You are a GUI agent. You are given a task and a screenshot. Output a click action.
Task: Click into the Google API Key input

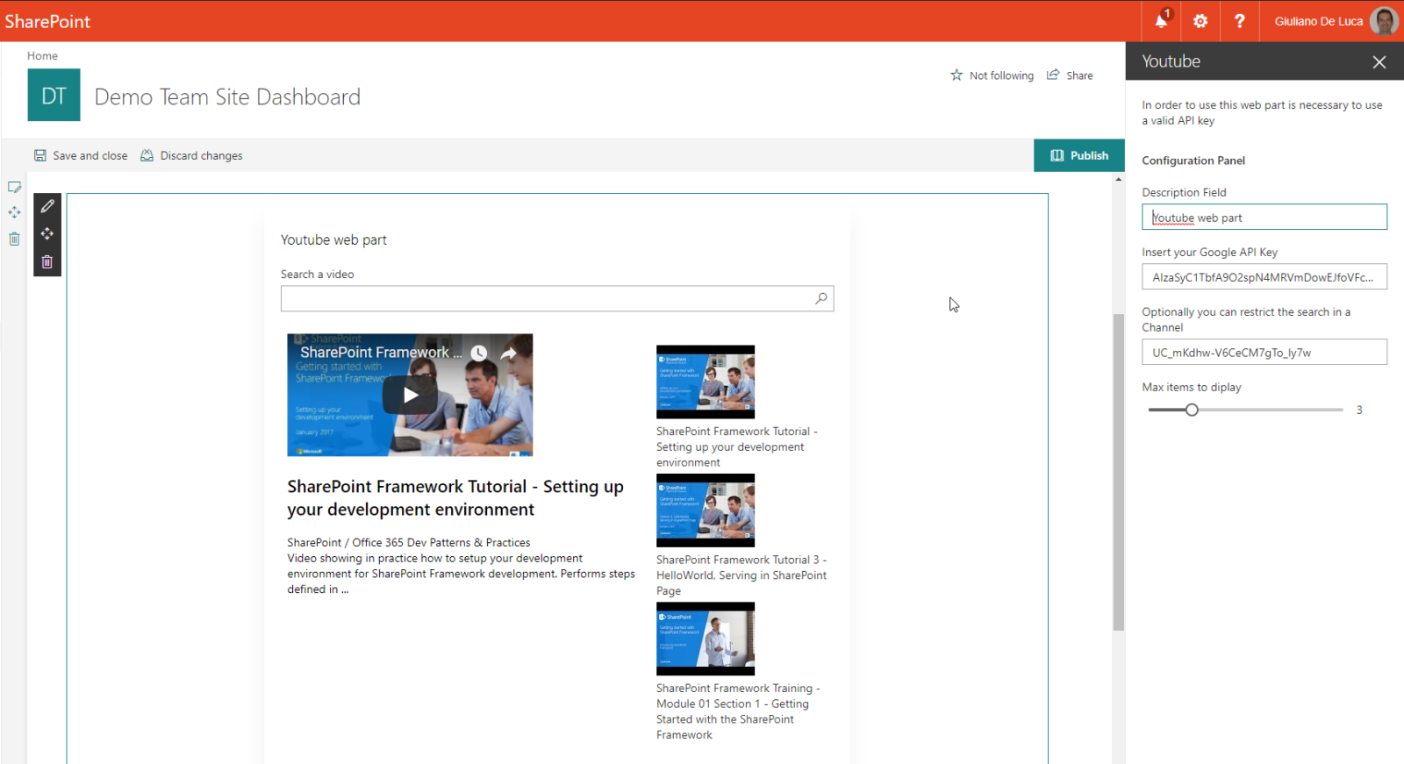[x=1264, y=276]
